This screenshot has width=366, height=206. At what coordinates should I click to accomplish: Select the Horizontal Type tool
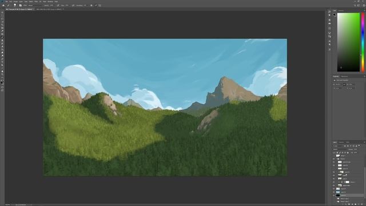[2, 62]
